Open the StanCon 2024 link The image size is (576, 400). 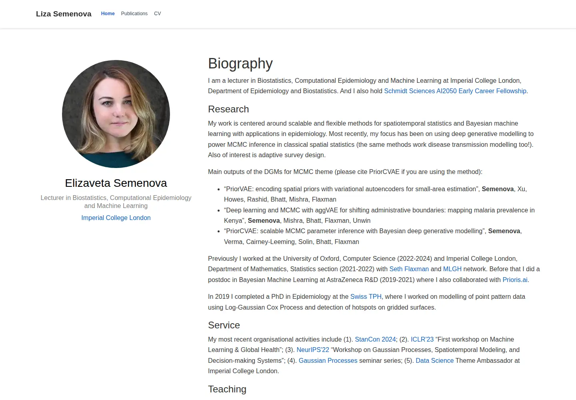[375, 339]
